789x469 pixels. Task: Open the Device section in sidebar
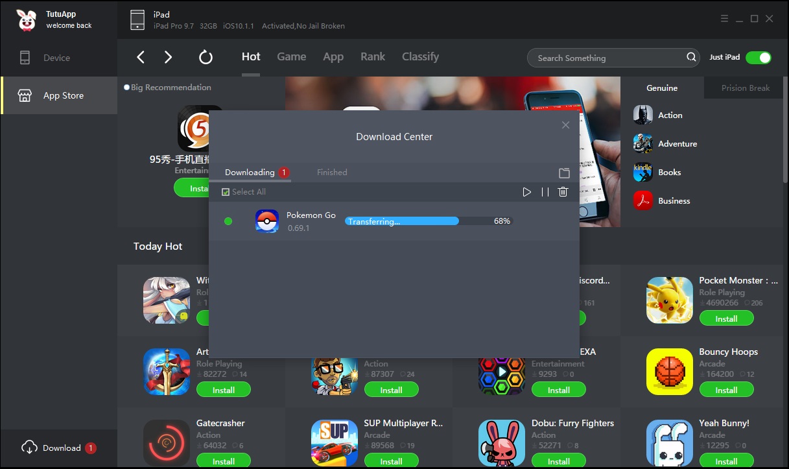tap(58, 58)
